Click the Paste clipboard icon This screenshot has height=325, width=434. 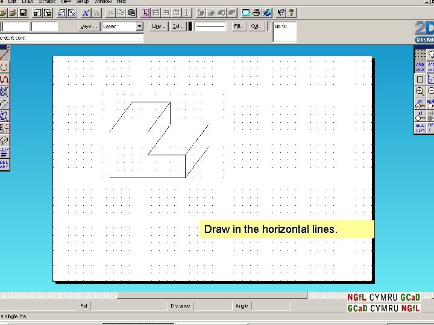tap(131, 13)
